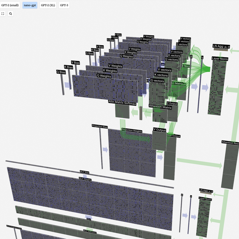Select the frontmost head's K Weights label
The image size is (239, 239).
coord(110,71)
